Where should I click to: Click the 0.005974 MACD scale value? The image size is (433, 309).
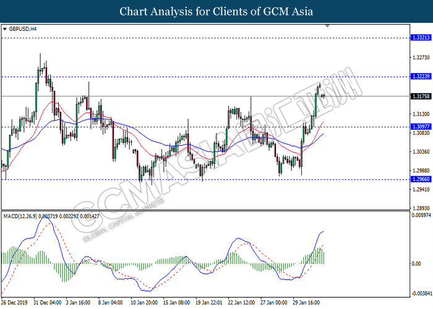(421, 215)
